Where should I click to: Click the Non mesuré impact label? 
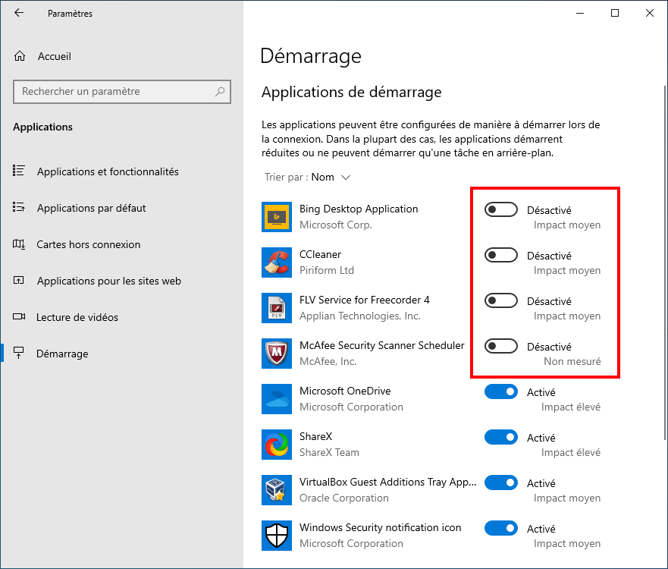coord(572,361)
